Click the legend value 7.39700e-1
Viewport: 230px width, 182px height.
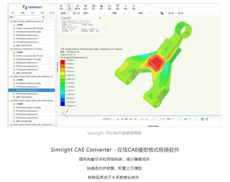click(70, 60)
